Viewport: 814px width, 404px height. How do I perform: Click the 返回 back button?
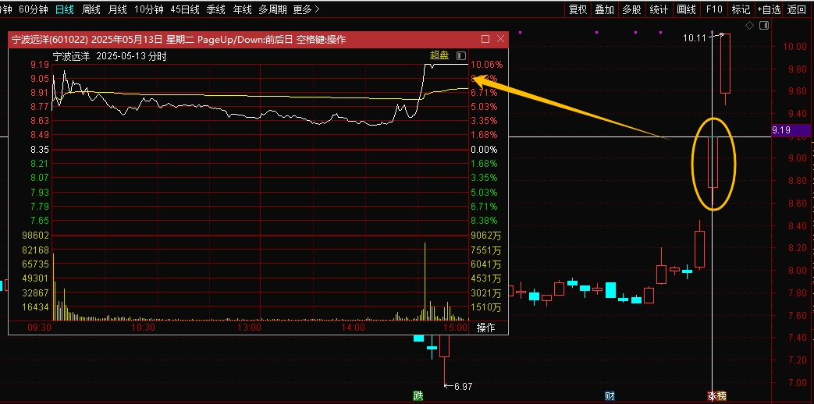(x=796, y=9)
